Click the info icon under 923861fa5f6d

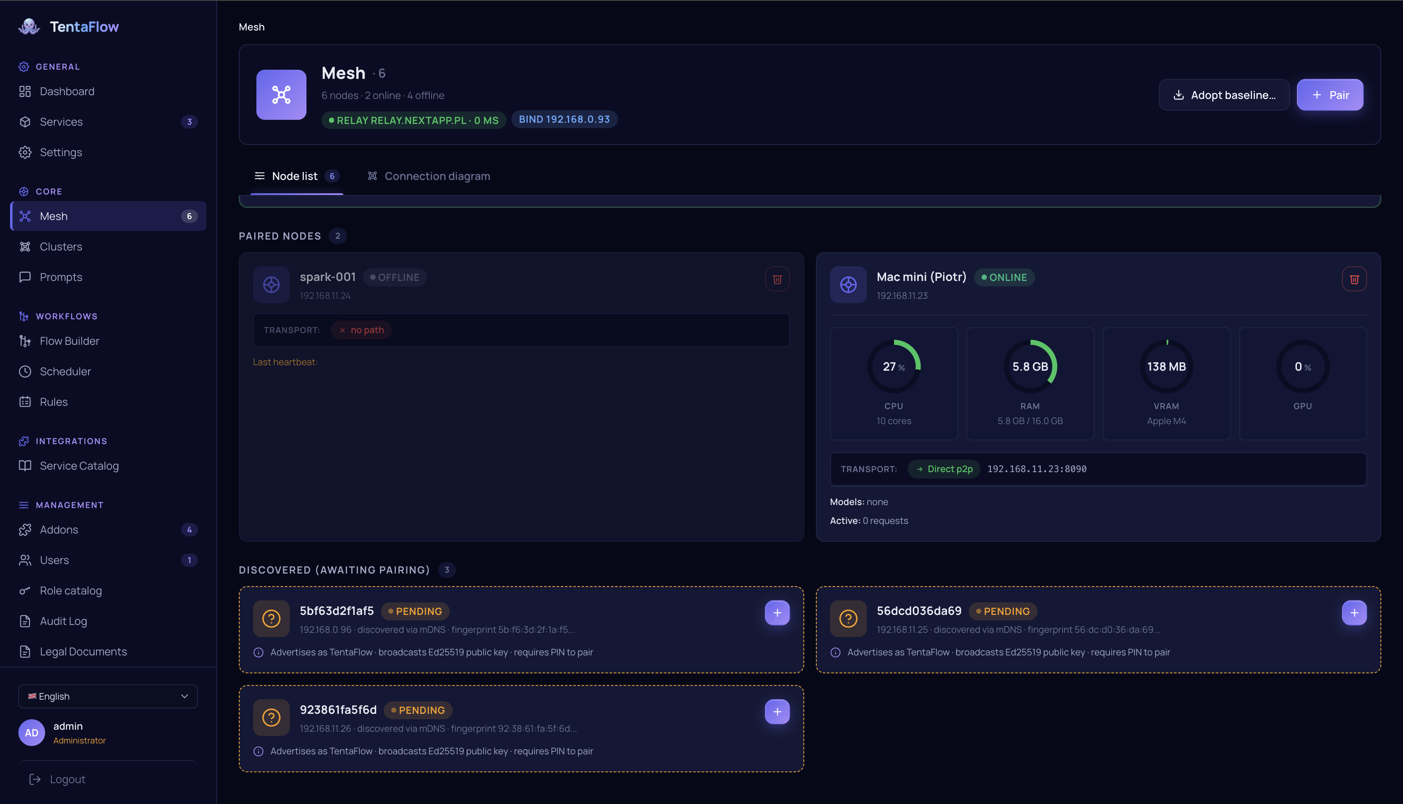pyautogui.click(x=258, y=751)
